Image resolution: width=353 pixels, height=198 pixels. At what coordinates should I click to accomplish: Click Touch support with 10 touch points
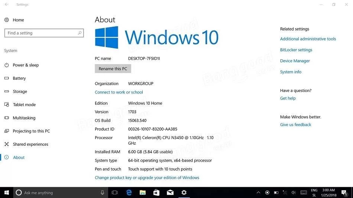160,169
